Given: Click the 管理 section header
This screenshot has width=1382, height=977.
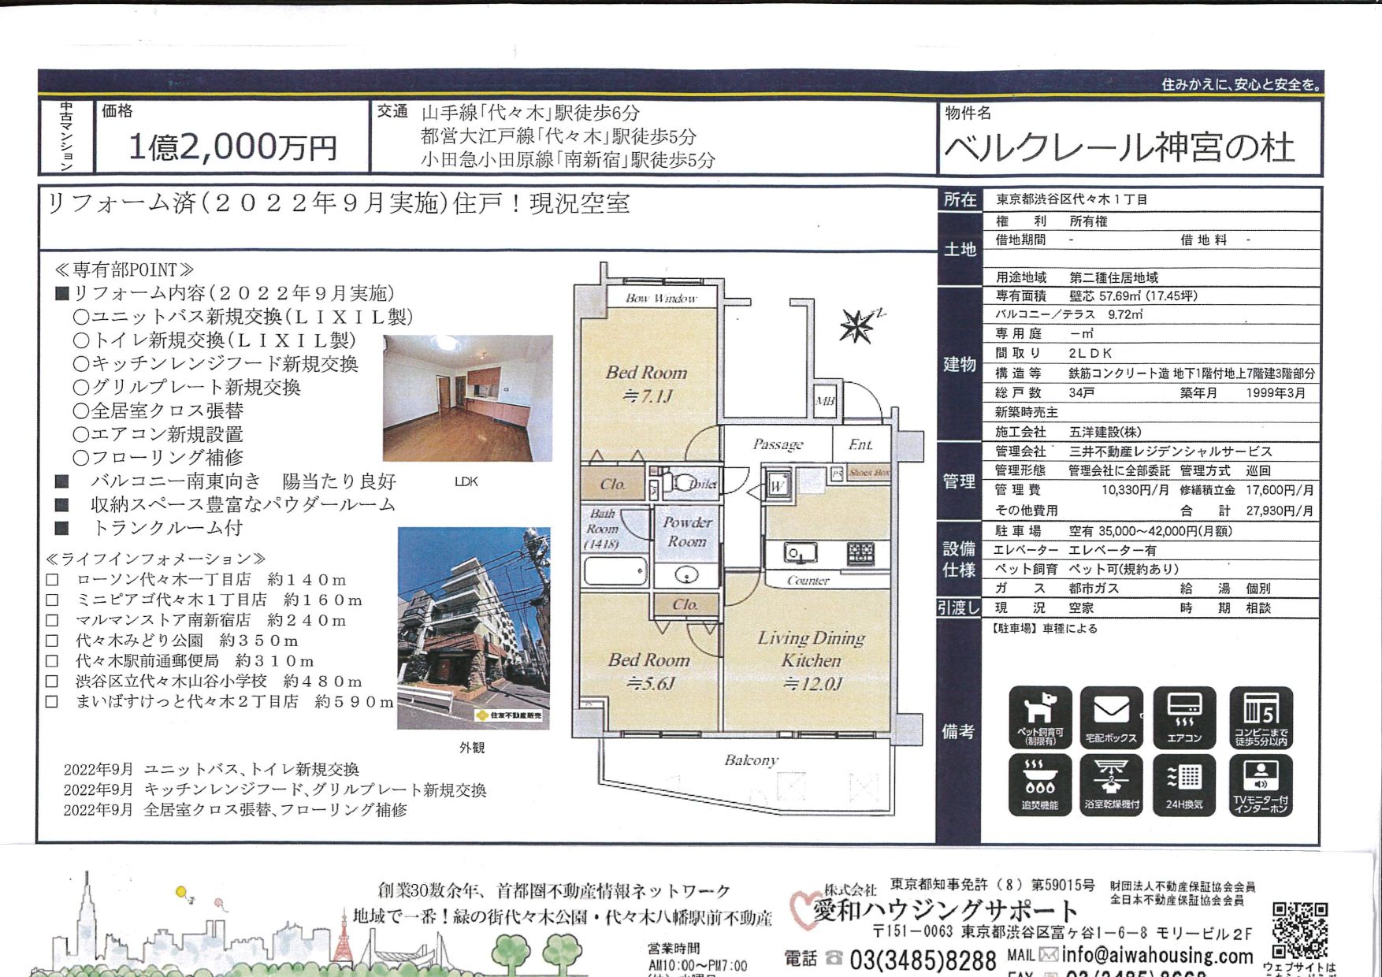Looking at the screenshot, I should point(959,481).
